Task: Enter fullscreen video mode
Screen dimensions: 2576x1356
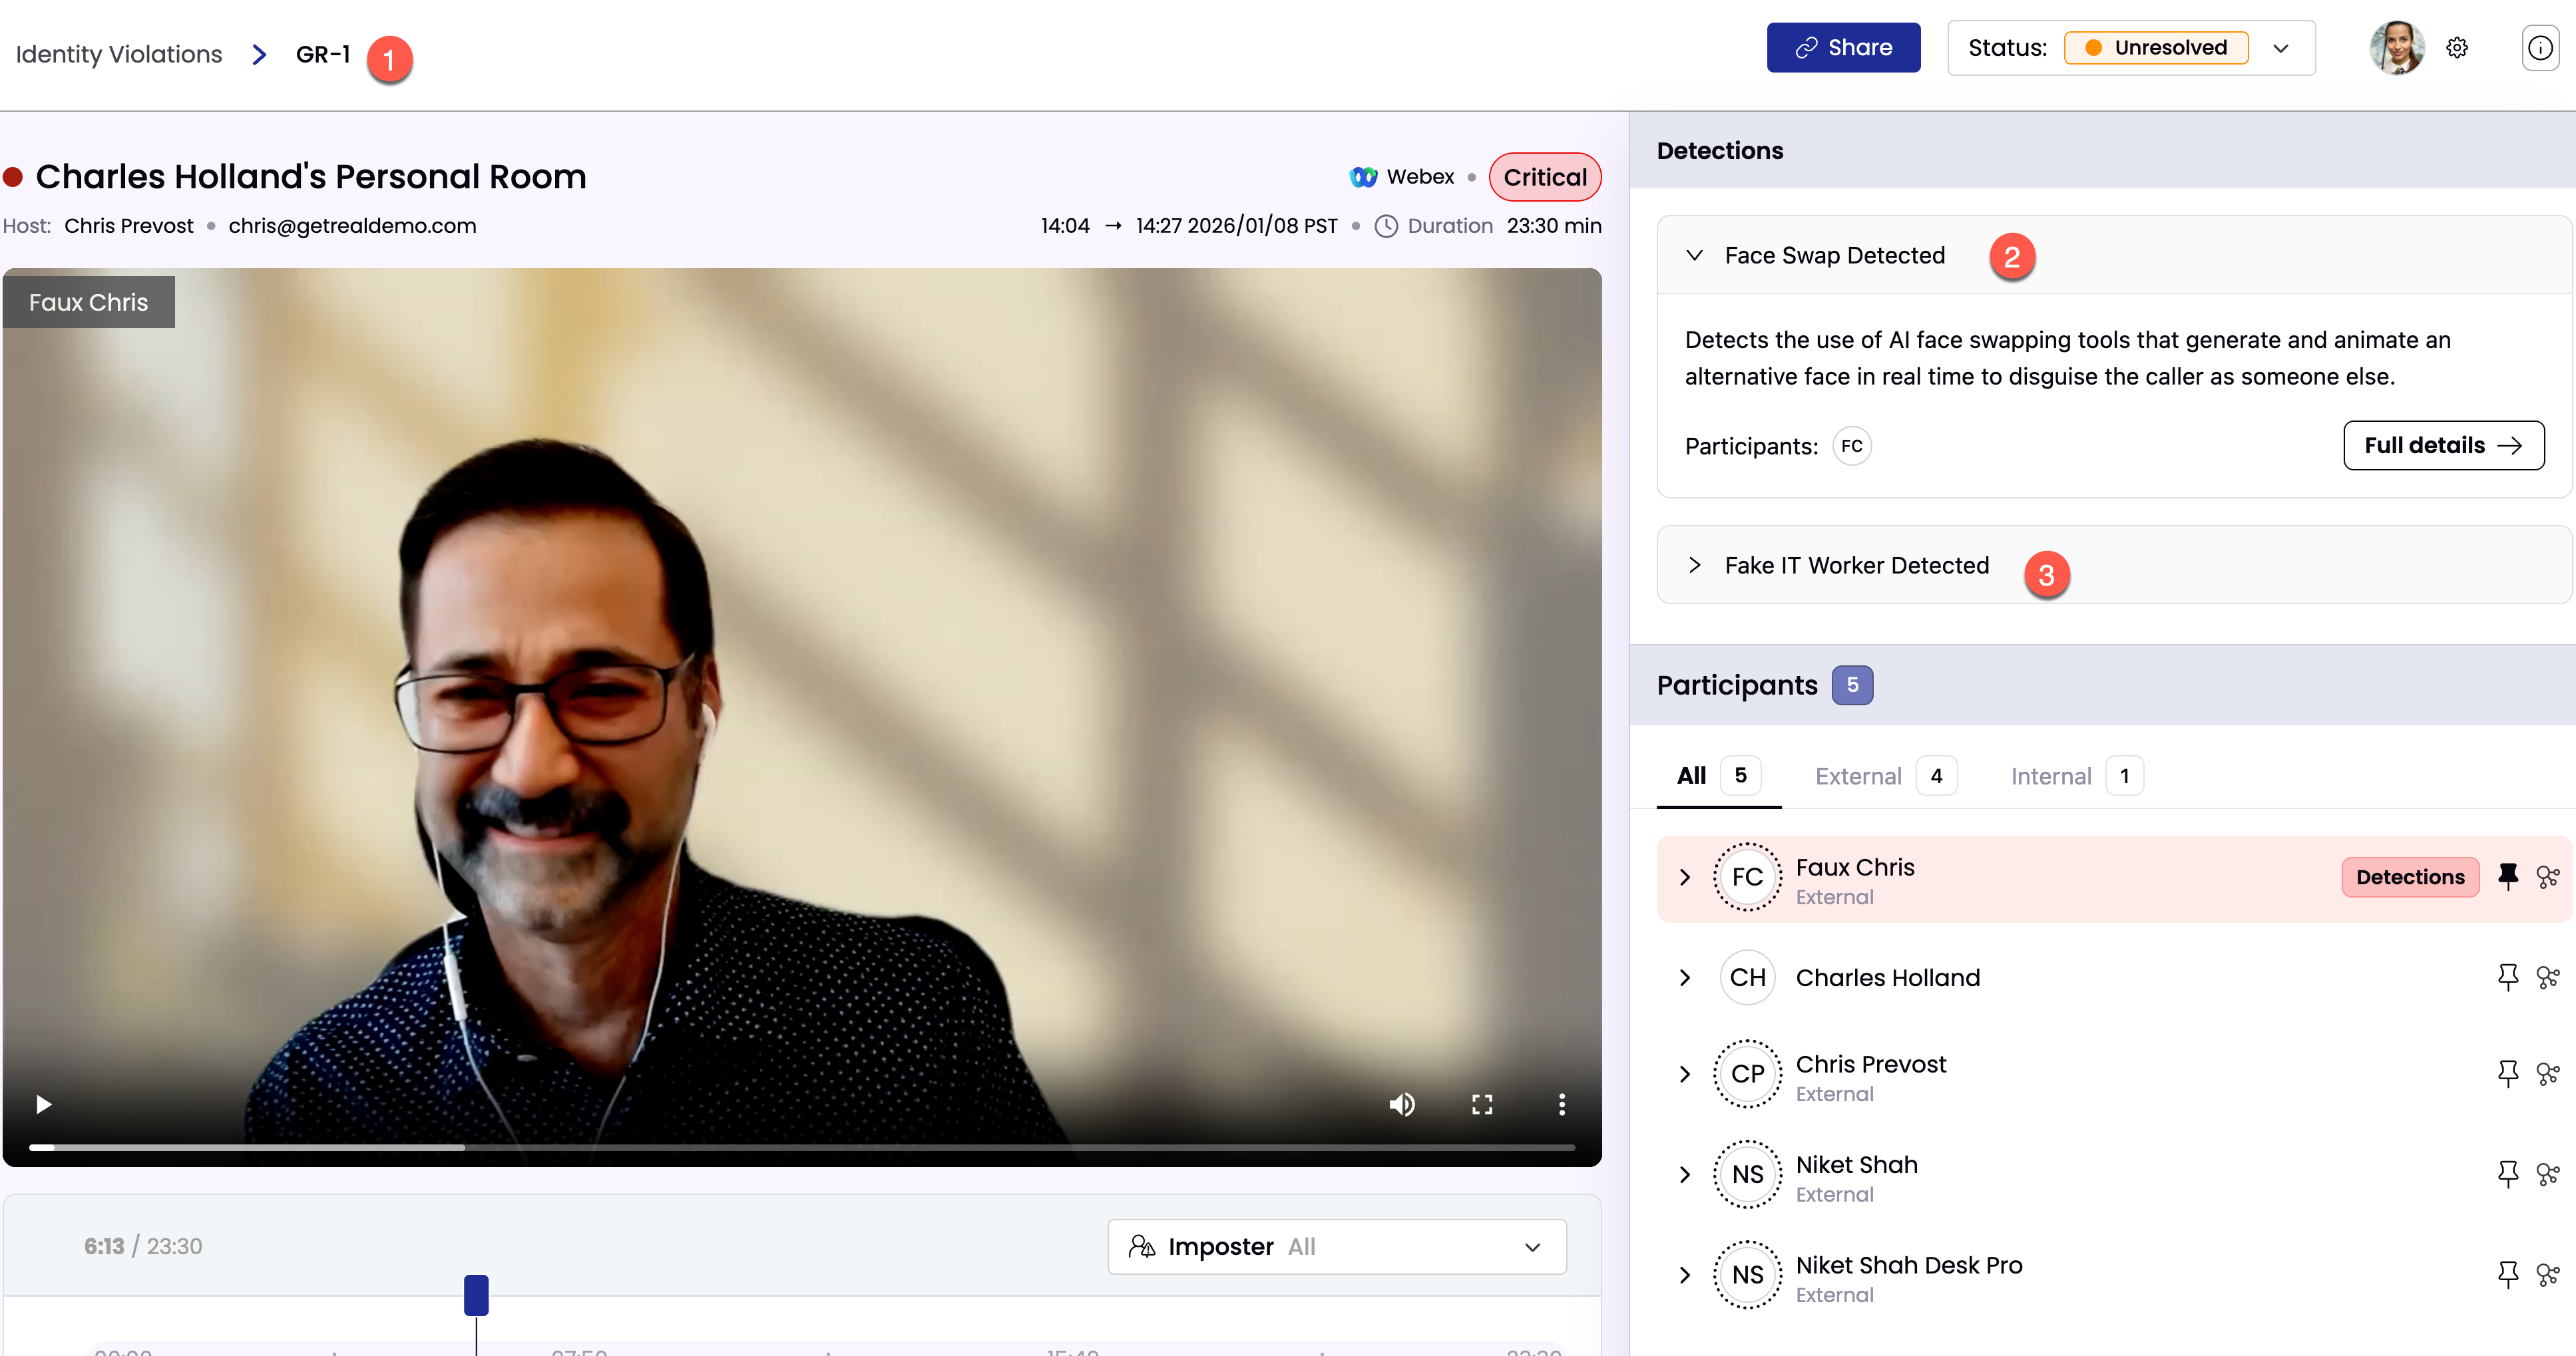Action: click(1482, 1104)
